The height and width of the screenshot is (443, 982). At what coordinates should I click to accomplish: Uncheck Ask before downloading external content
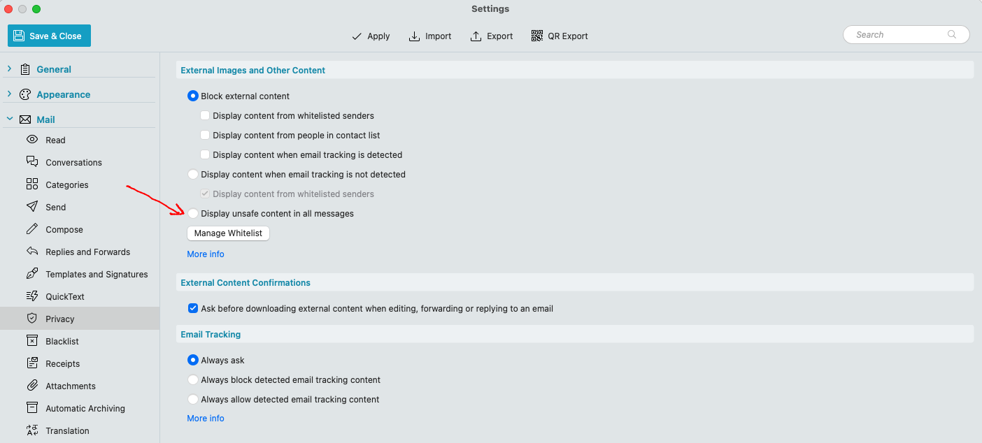(193, 308)
